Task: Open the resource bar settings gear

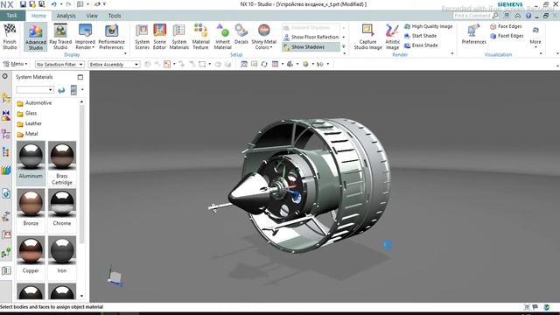Action: (x=5, y=76)
